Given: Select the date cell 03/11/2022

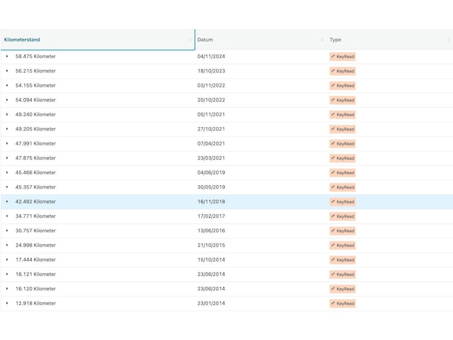Looking at the screenshot, I should point(211,85).
